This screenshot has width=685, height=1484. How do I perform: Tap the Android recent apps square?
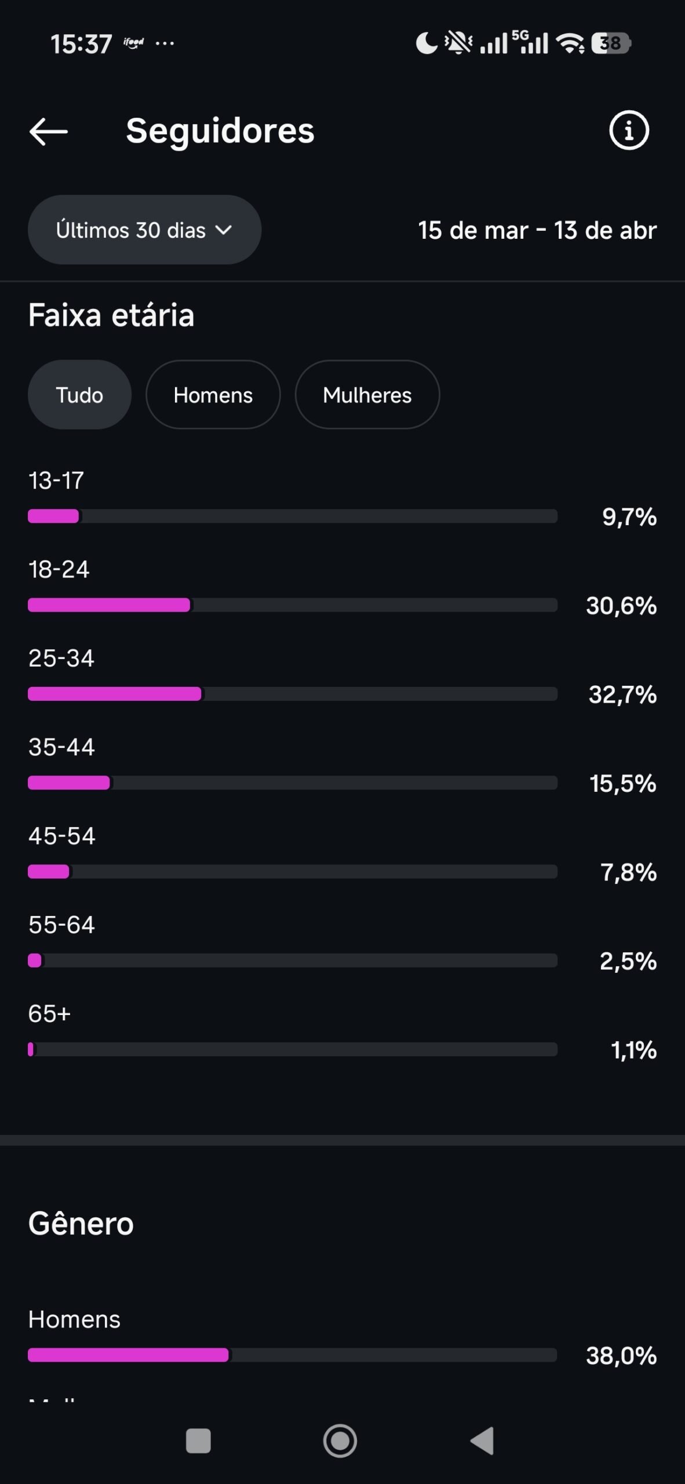(198, 1441)
